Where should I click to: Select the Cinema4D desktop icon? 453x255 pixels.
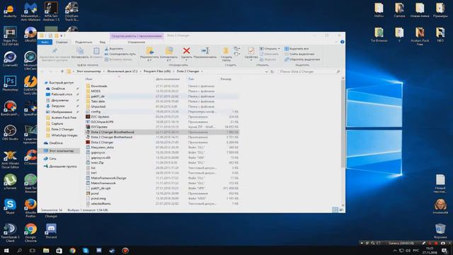point(10,59)
